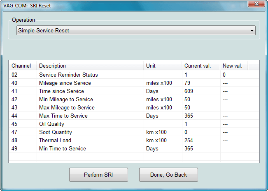The width and height of the screenshot is (268, 191).
Task: Select the Thermal Load row
Action: [134, 140]
